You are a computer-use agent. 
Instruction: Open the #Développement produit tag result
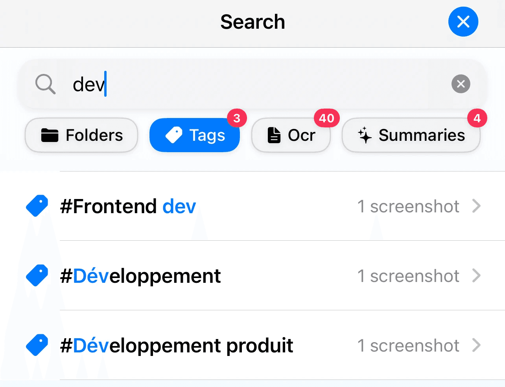[252, 345]
